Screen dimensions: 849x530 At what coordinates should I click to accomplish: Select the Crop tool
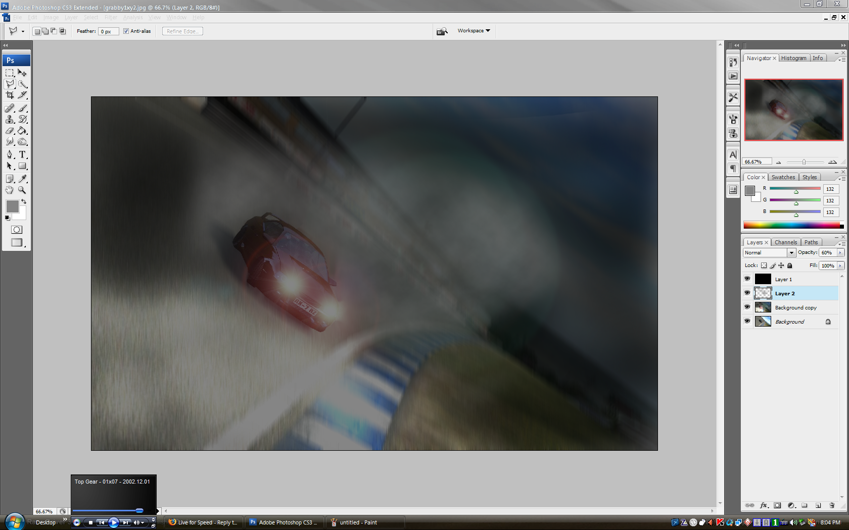[x=10, y=95]
